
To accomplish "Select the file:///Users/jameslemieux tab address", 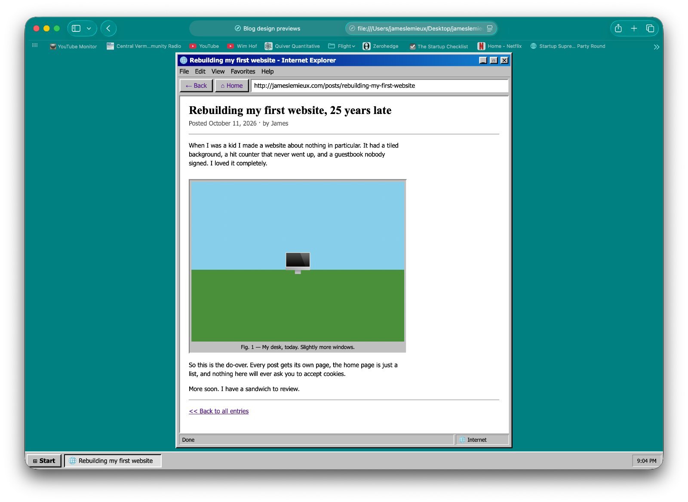I will pyautogui.click(x=420, y=28).
